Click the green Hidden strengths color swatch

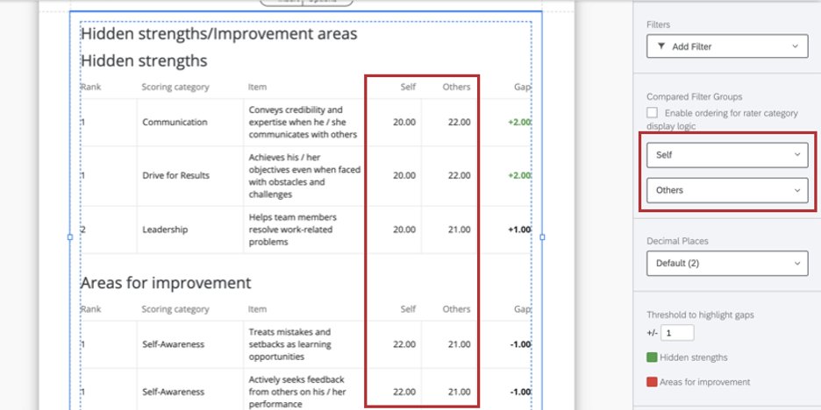coord(652,357)
